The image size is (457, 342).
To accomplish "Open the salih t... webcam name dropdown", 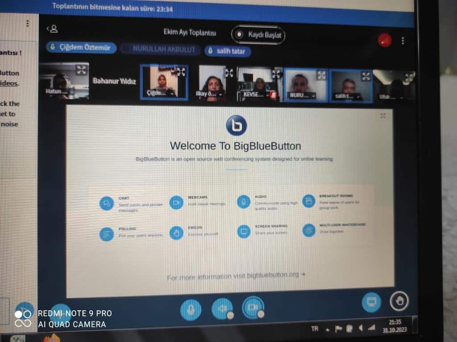I will coord(347,96).
